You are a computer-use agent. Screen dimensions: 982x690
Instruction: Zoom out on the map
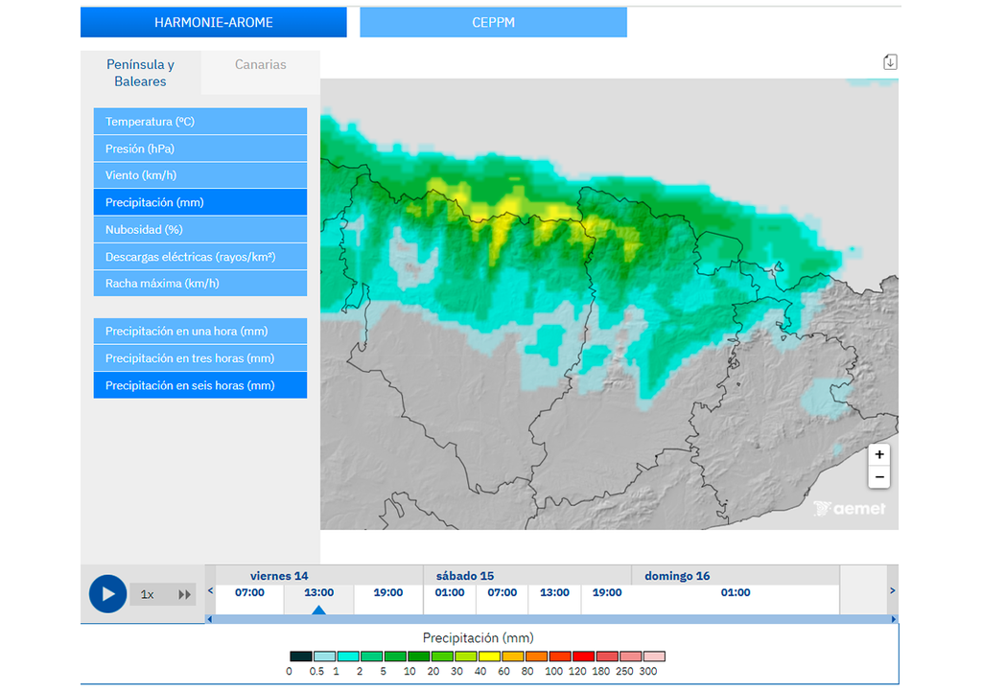point(878,476)
